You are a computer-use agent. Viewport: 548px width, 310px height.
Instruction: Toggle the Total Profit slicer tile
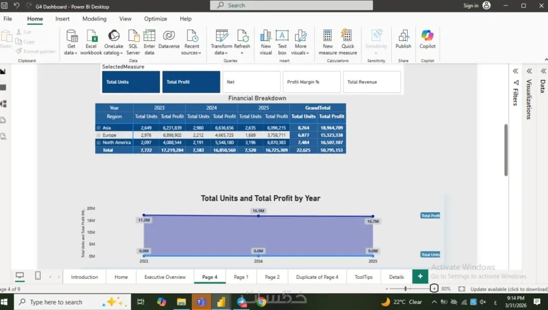click(191, 82)
